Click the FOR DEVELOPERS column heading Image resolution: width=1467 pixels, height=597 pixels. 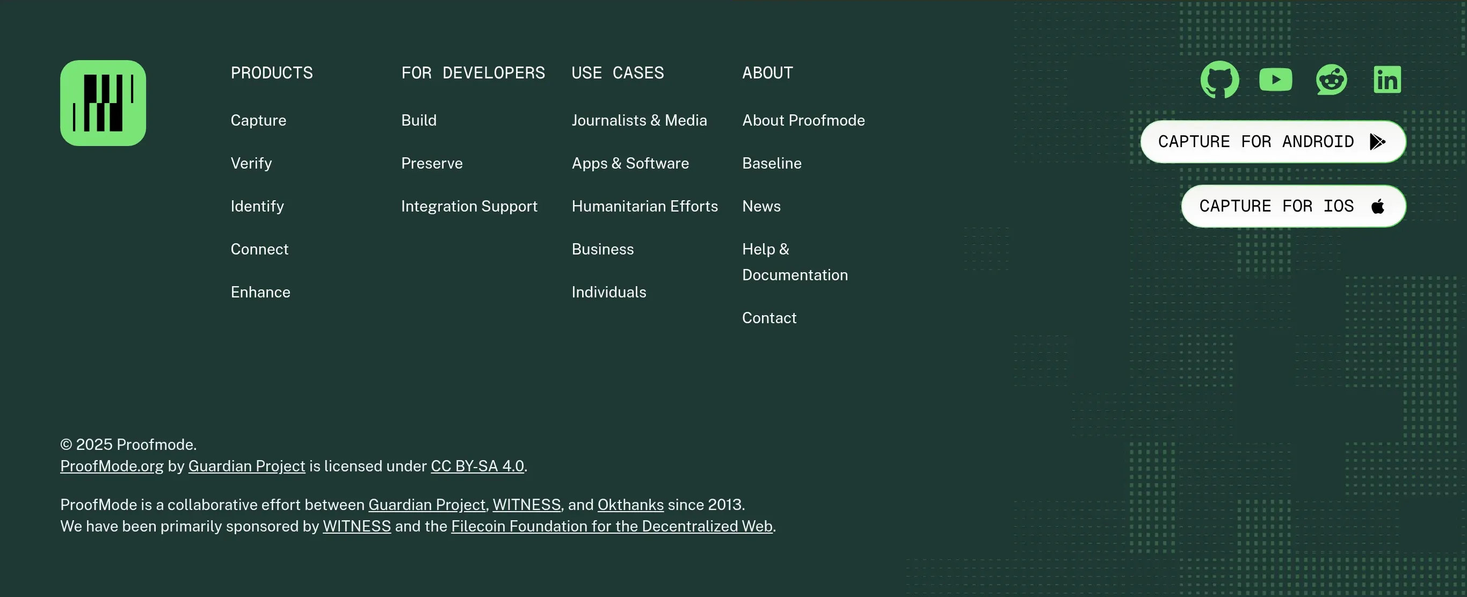click(473, 73)
